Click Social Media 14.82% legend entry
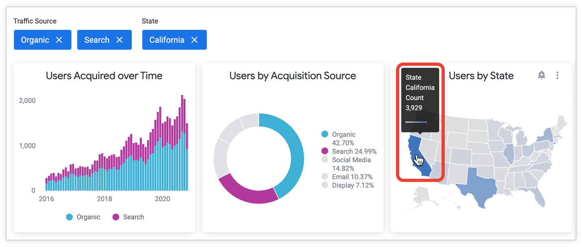 click(x=346, y=164)
